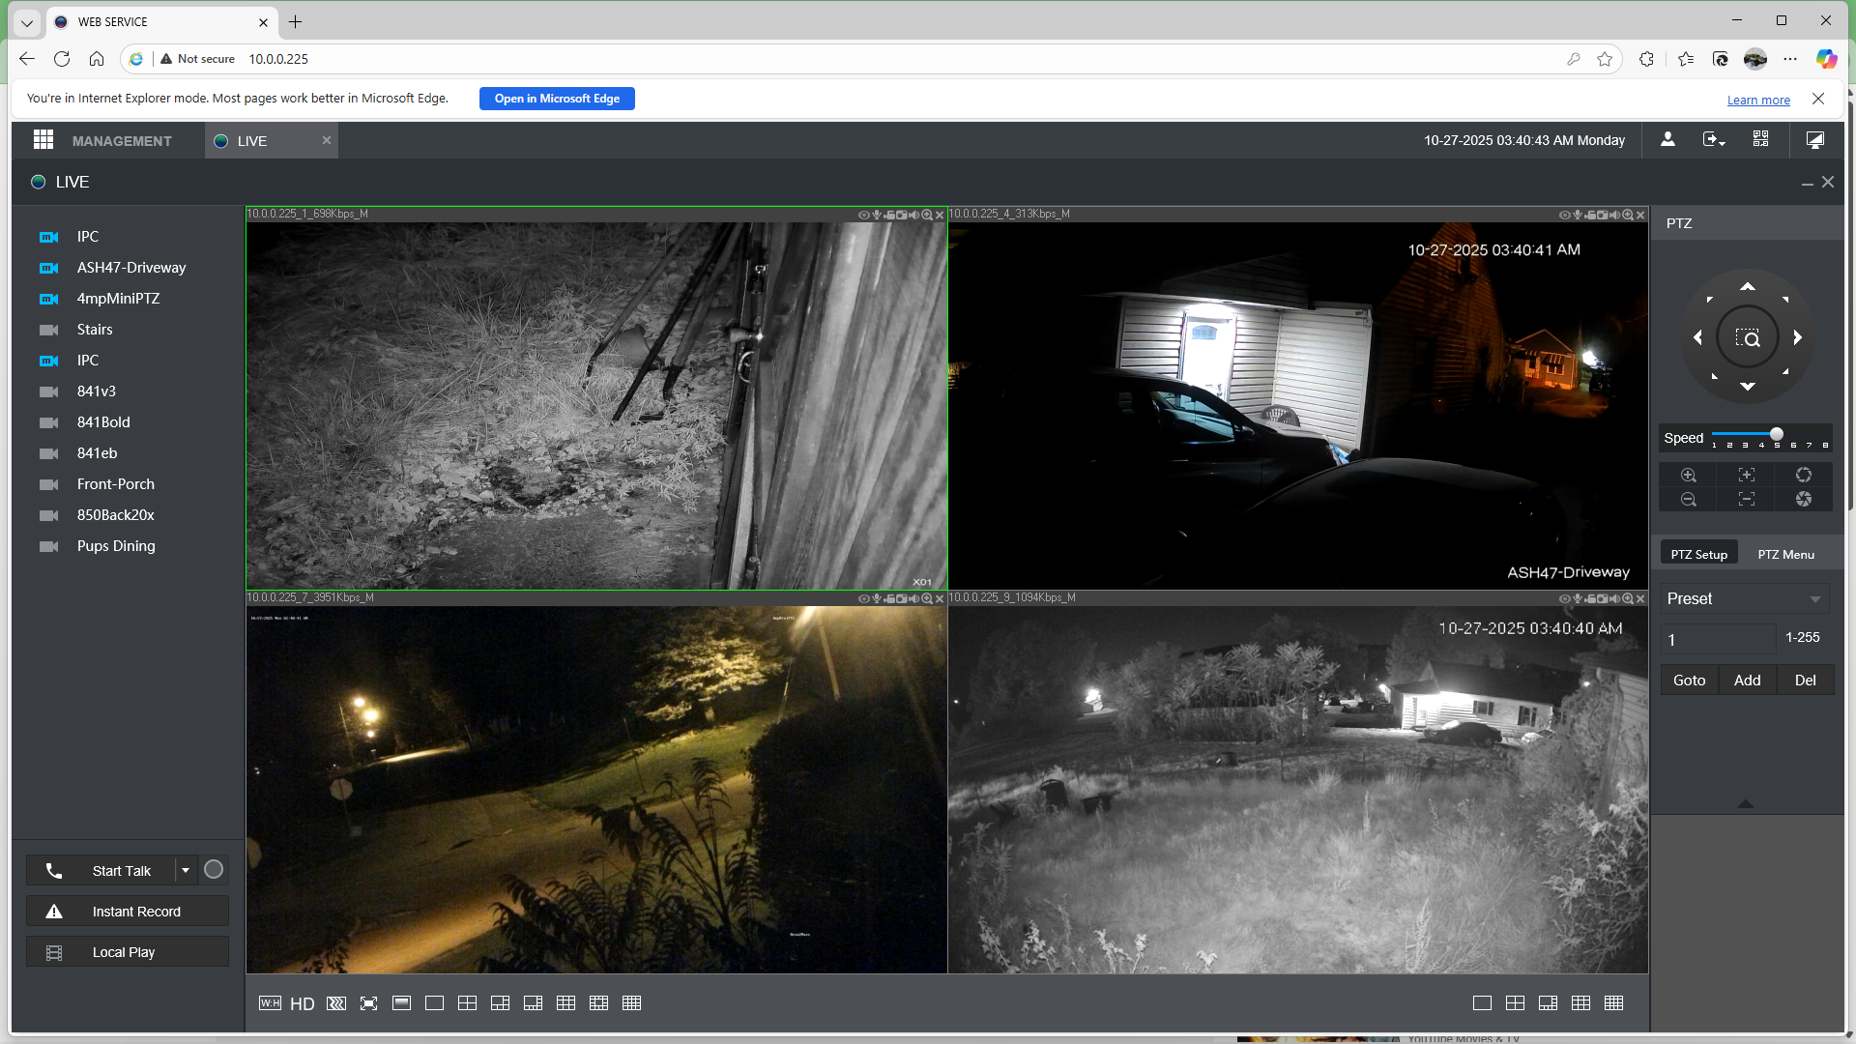This screenshot has height=1044, width=1856.
Task: Open Edge Settings and more ellipsis
Action: pyautogui.click(x=1790, y=59)
